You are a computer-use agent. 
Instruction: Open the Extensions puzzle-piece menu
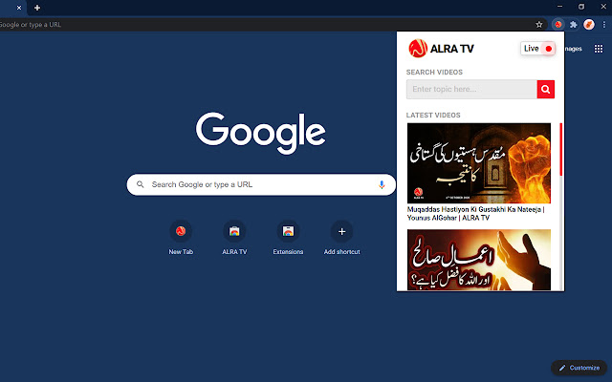click(574, 25)
